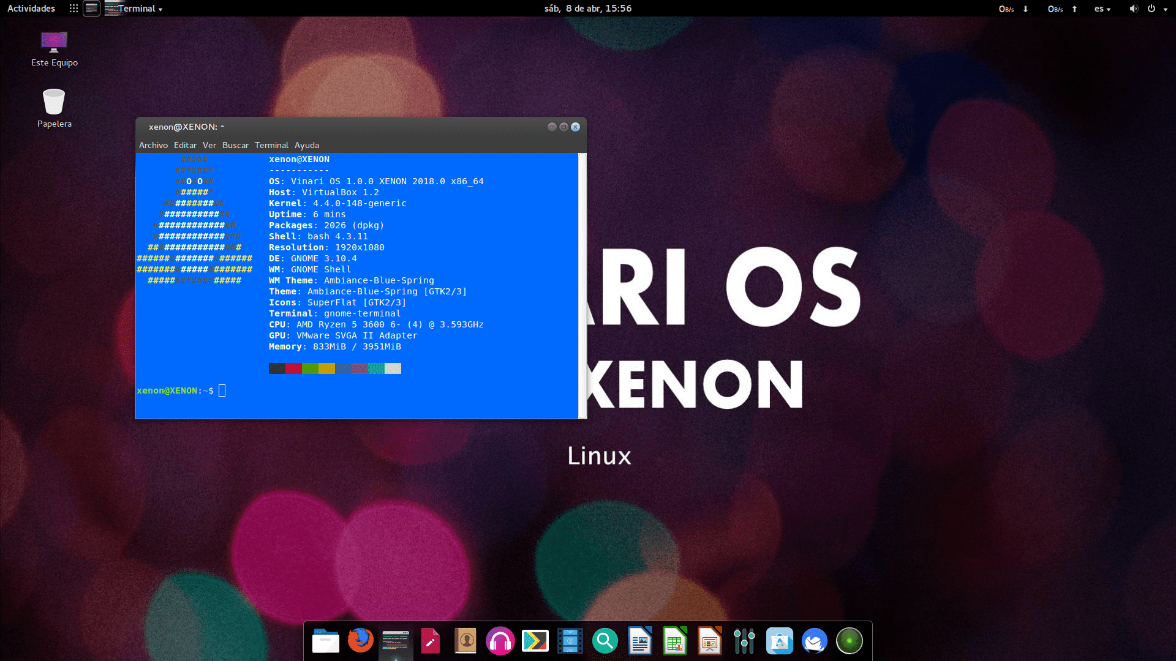Open the Terminal menu in menu bar
The image size is (1176, 661).
[x=271, y=145]
